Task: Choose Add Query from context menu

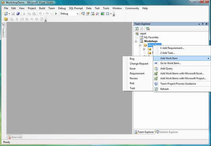Action: click(182, 68)
